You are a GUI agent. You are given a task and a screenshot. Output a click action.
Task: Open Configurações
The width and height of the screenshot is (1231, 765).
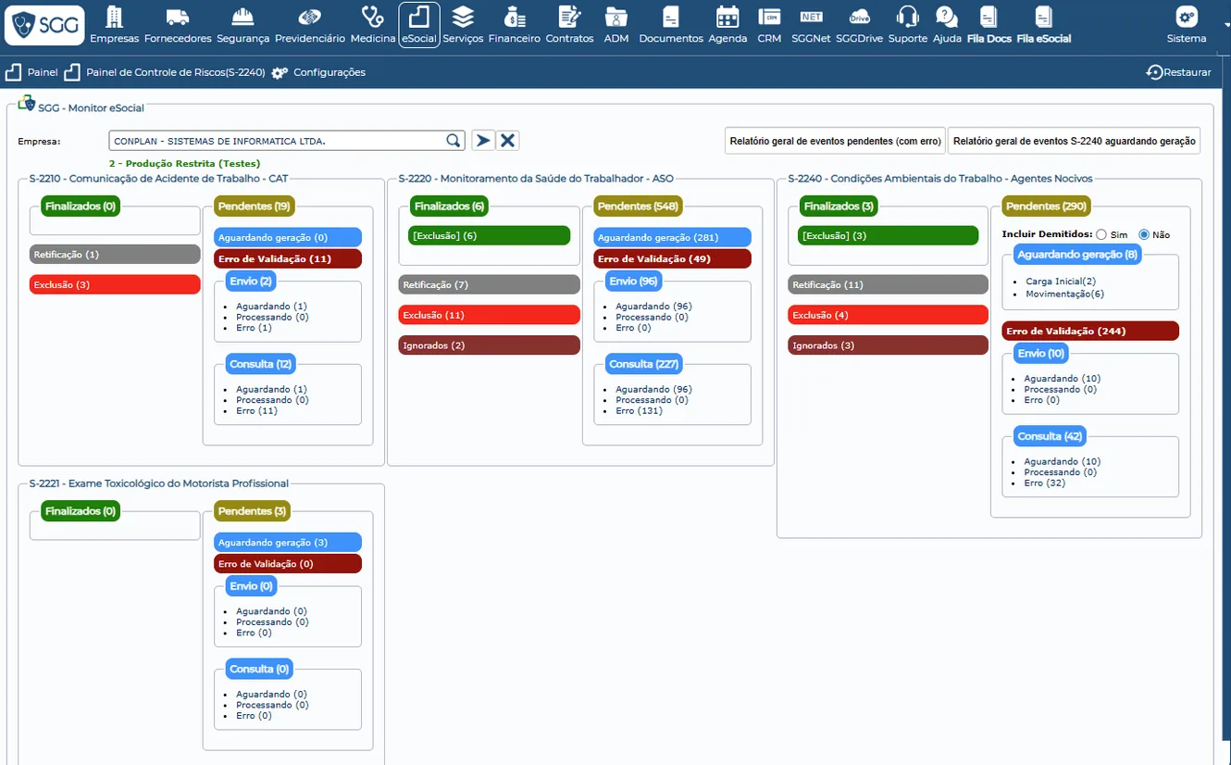pyautogui.click(x=318, y=72)
